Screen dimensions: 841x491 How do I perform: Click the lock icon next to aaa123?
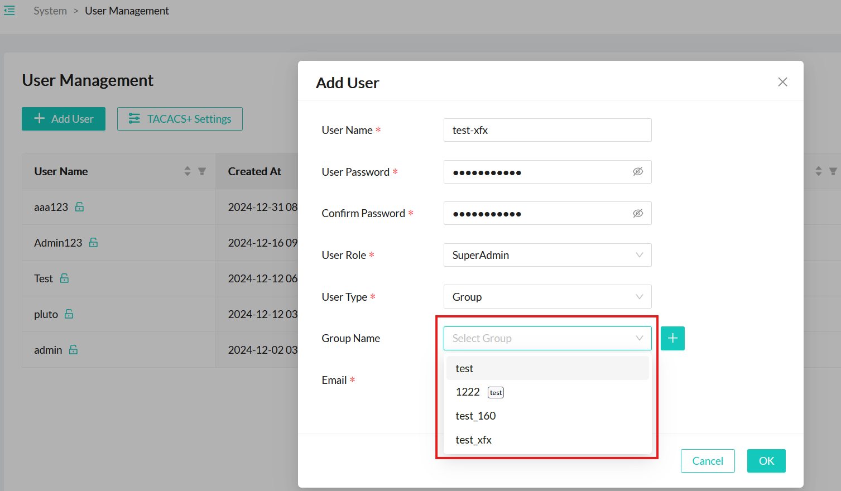[x=80, y=207]
